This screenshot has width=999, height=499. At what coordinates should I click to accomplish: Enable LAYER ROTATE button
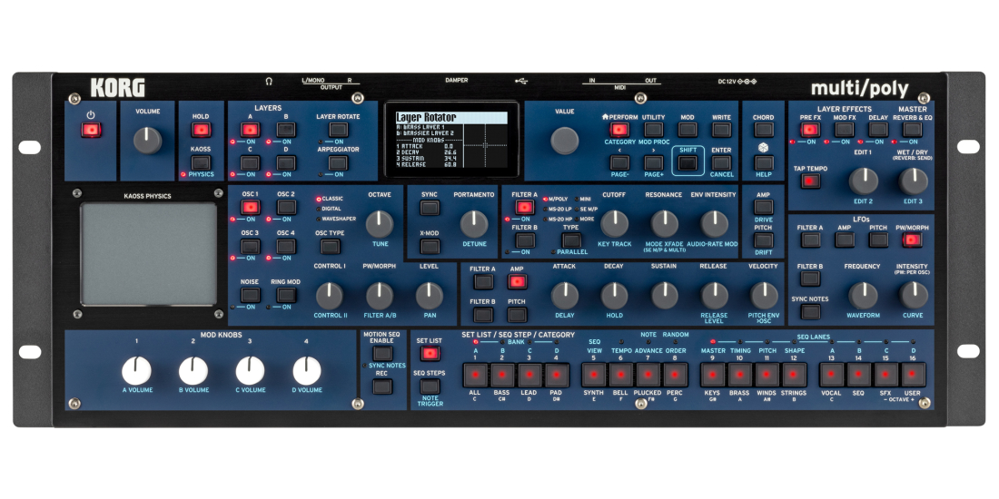tap(339, 130)
